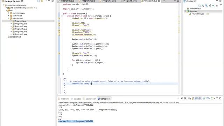Select Outline view tab

coord(190,1)
